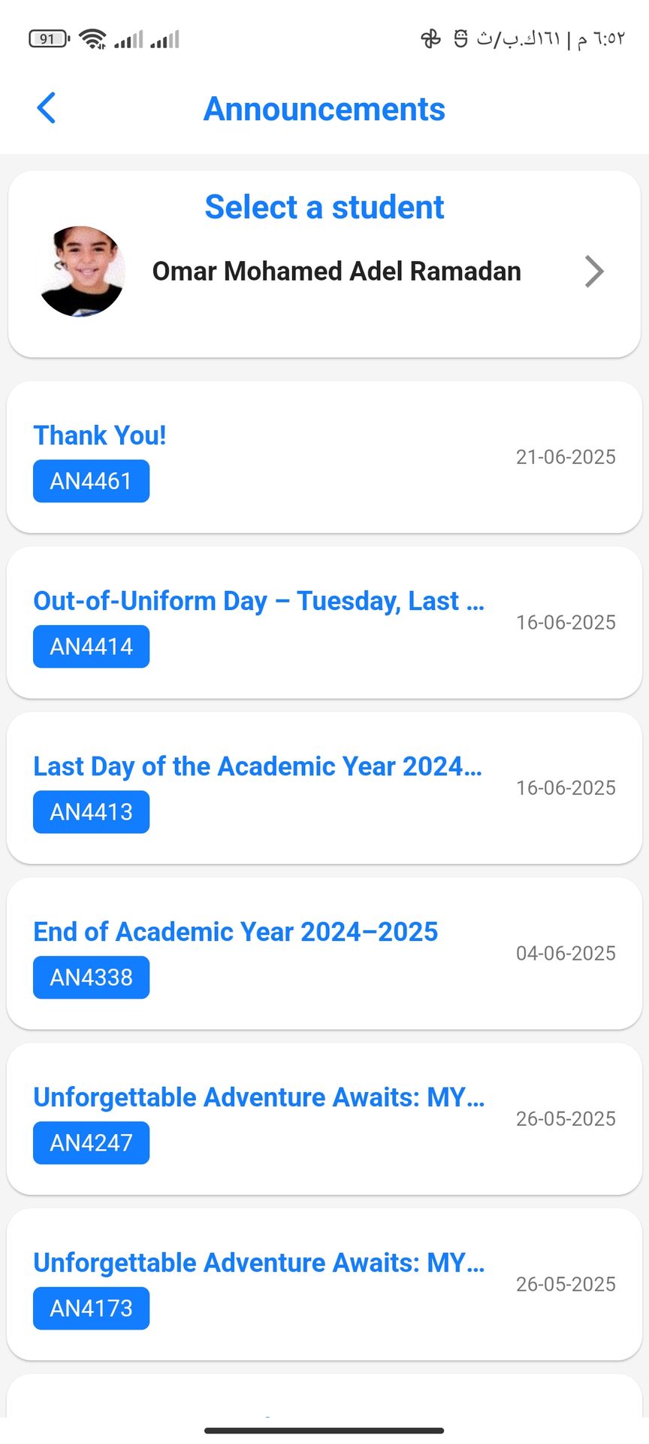Image resolution: width=649 pixels, height=1444 pixels.
Task: Open the Thank You! announcement
Action: pyautogui.click(x=100, y=435)
